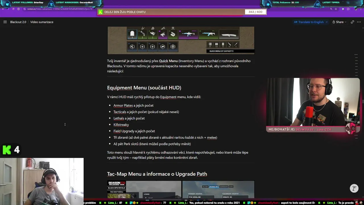Click heading Equipment Menu (součást HUD)
This screenshot has width=364, height=205.
tap(144, 88)
